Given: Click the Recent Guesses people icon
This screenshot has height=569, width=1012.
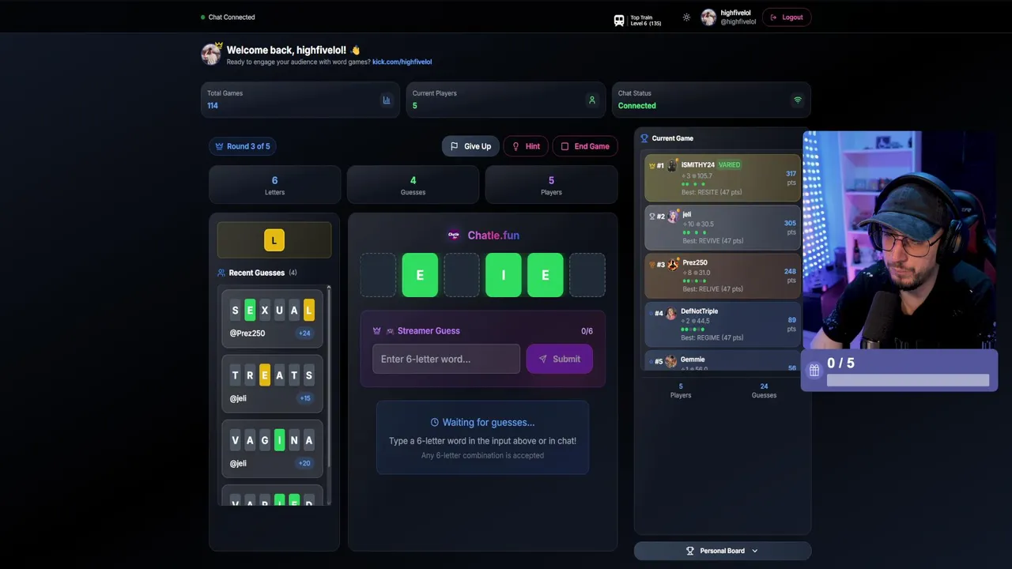Looking at the screenshot, I should [221, 273].
